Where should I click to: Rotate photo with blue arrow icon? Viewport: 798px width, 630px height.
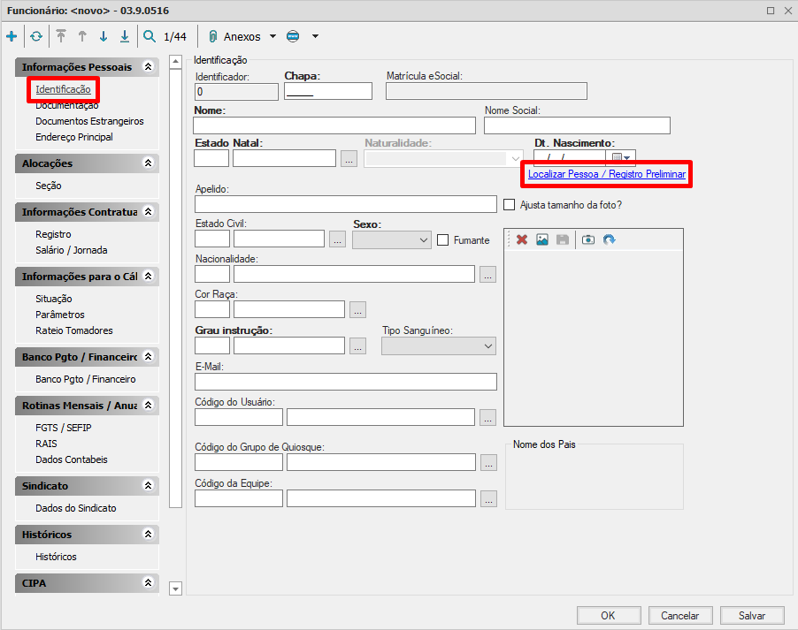(x=610, y=239)
